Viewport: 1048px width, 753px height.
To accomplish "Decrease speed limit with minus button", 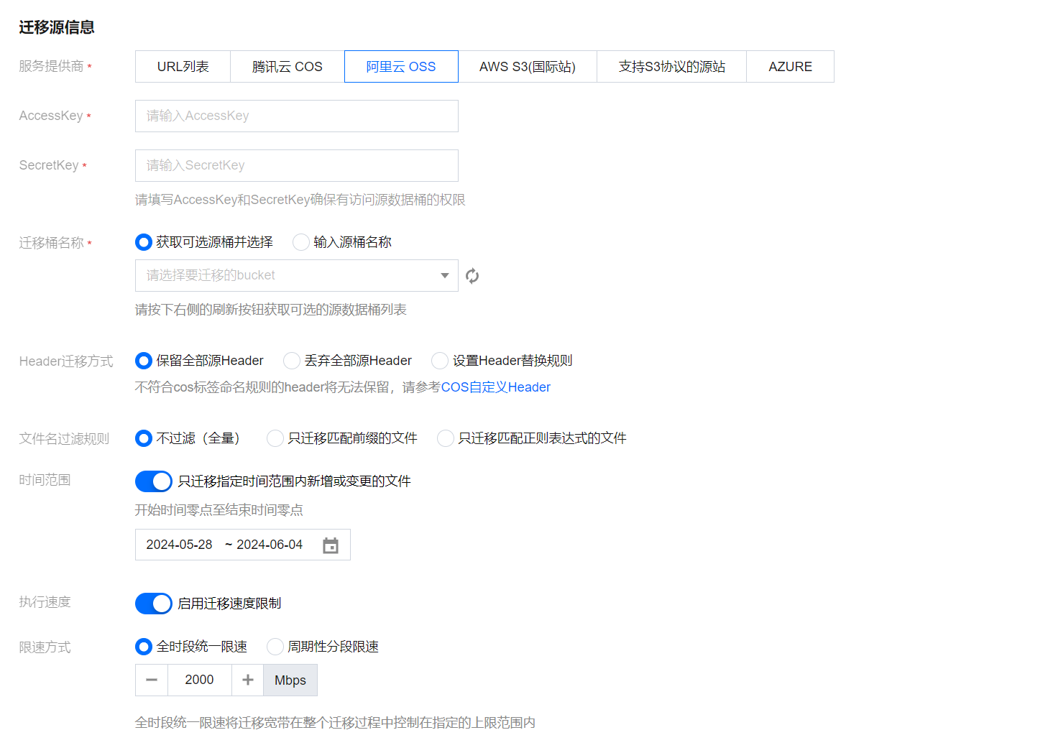I will [152, 680].
